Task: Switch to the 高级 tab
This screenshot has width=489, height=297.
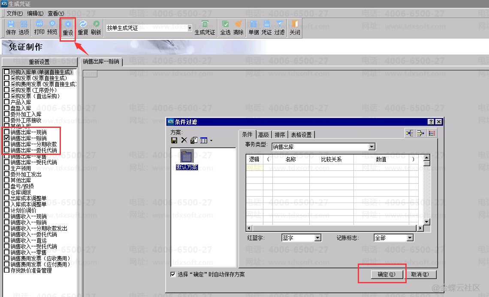Action: point(263,135)
